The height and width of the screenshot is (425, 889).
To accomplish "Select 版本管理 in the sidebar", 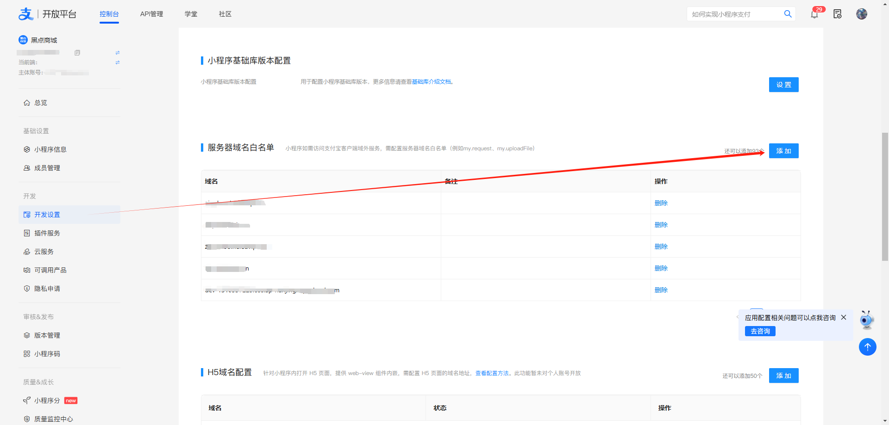I will pyautogui.click(x=47, y=335).
